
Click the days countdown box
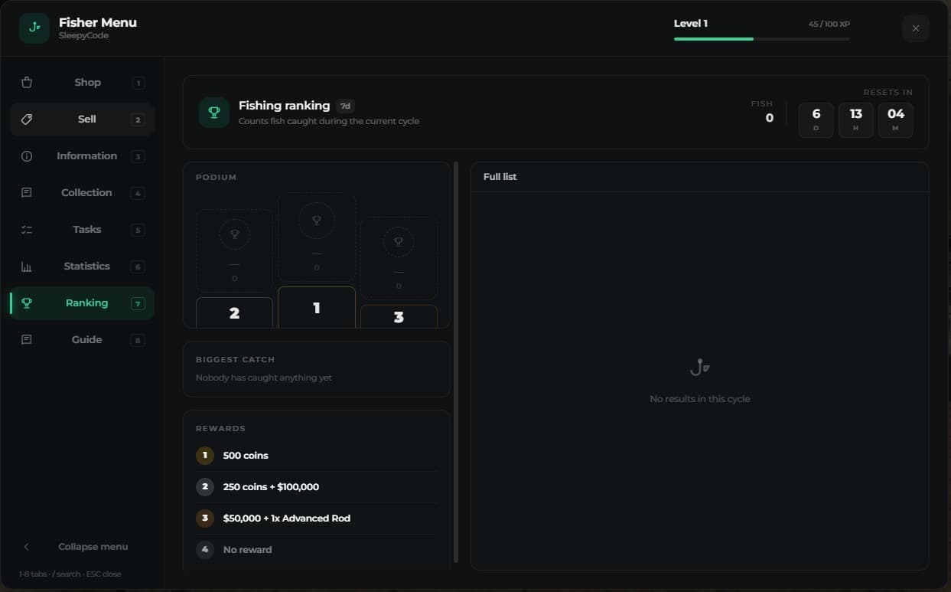click(x=816, y=120)
